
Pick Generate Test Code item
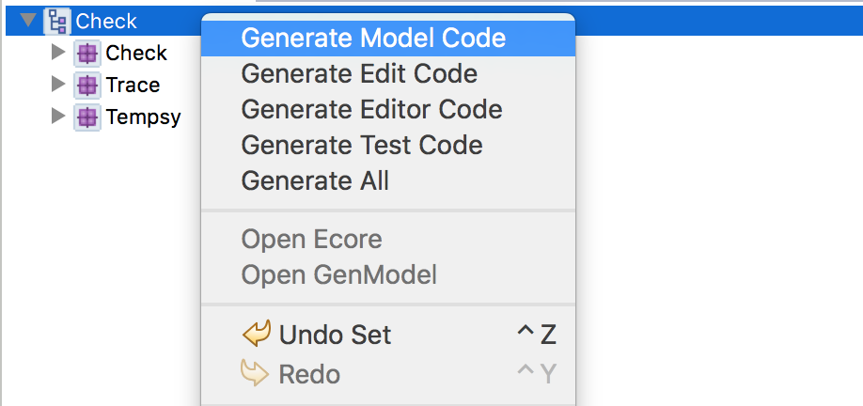(362, 145)
